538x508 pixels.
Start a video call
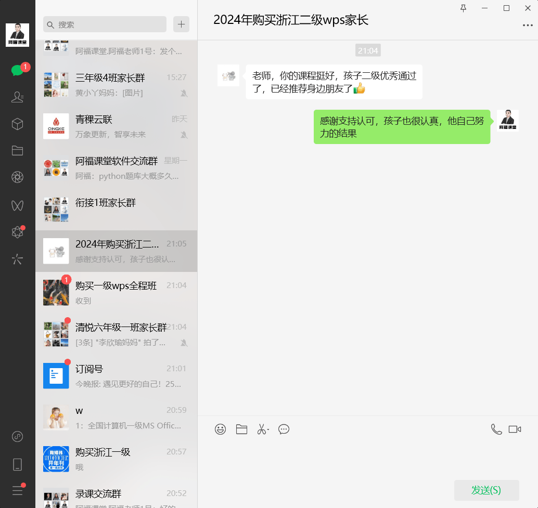tap(515, 429)
